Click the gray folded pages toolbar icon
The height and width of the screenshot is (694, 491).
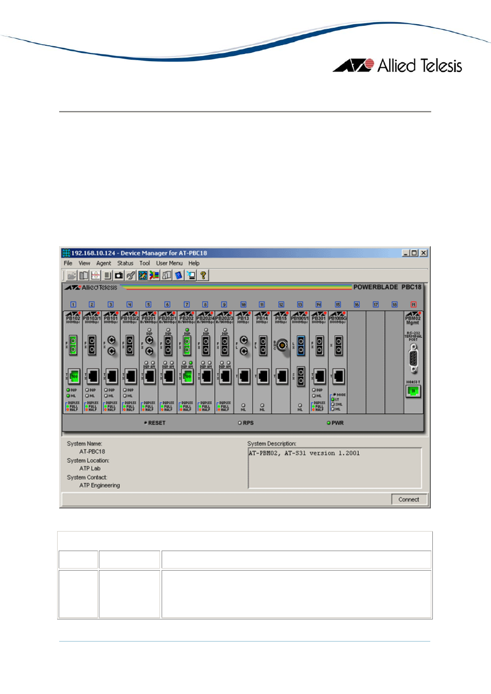tap(167, 276)
